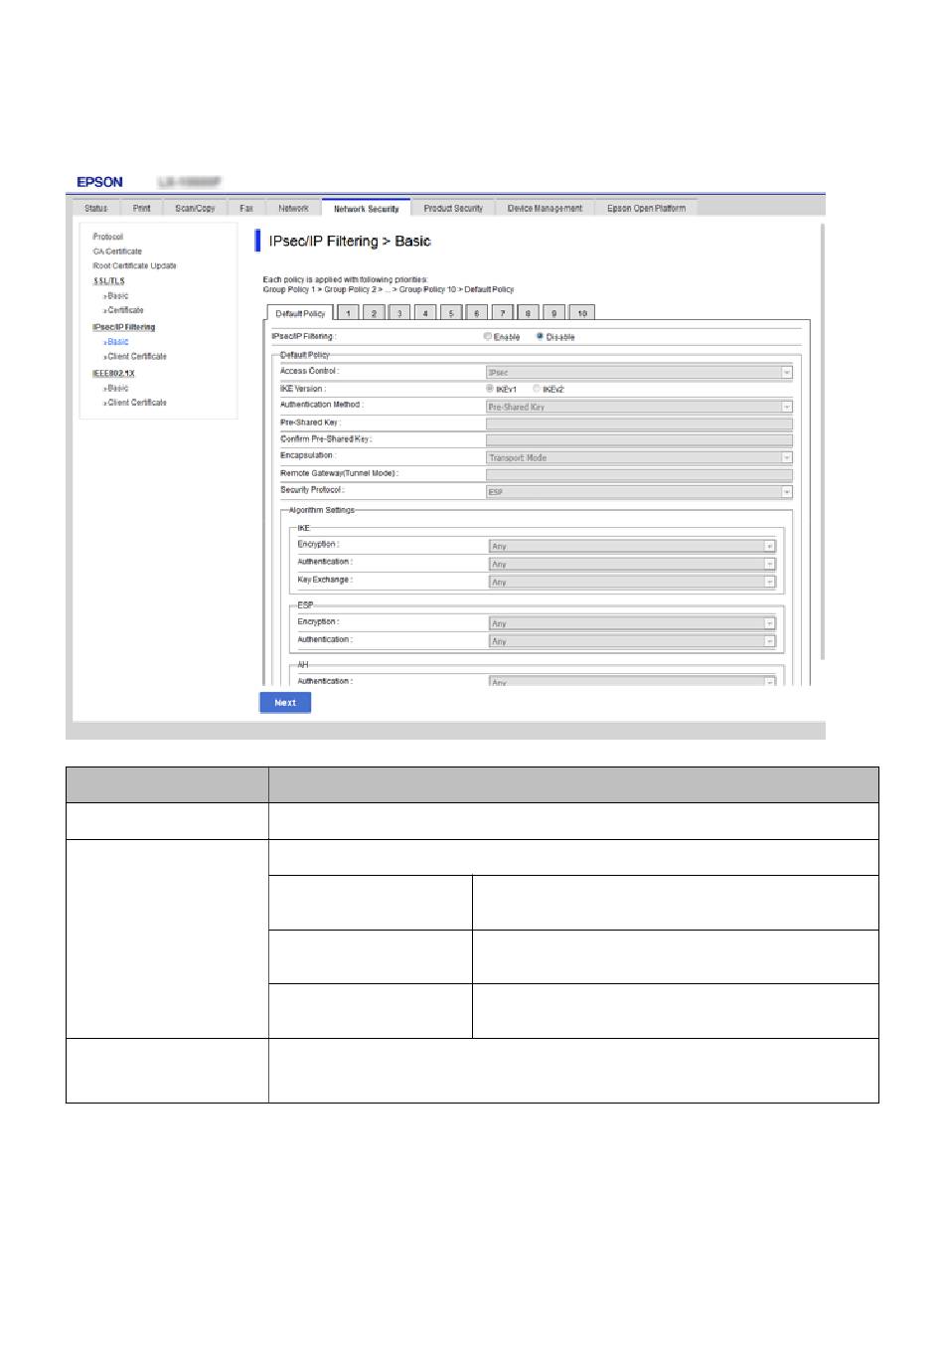944x1362 pixels.
Task: Go to the Fax tab
Action: 246,208
